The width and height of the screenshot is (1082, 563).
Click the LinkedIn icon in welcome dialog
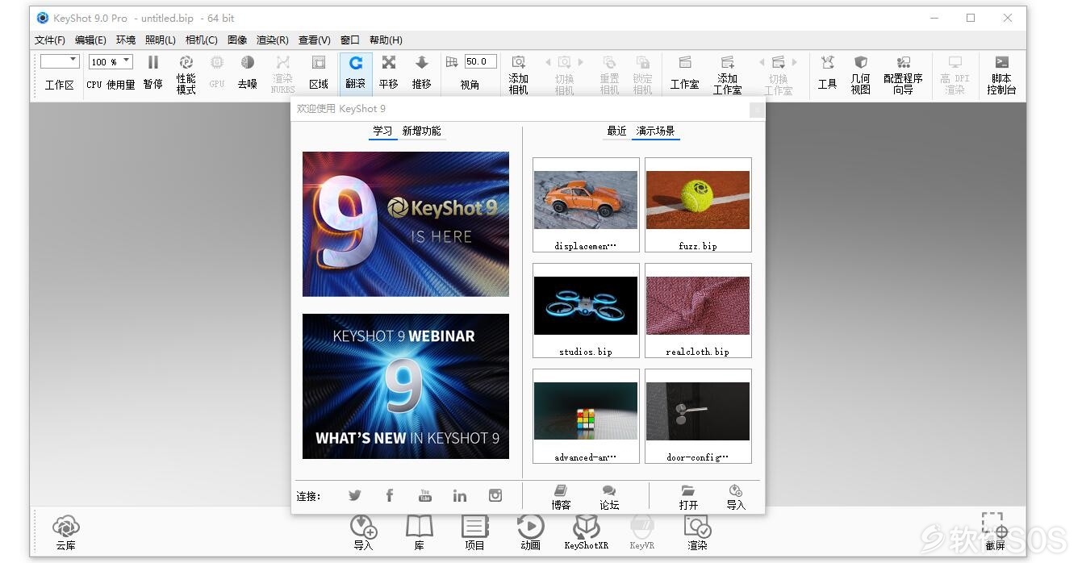[x=459, y=495]
